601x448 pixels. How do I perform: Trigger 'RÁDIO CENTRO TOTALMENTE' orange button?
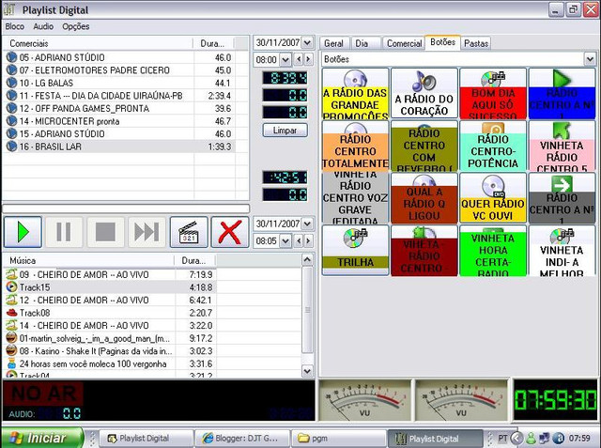coord(355,146)
